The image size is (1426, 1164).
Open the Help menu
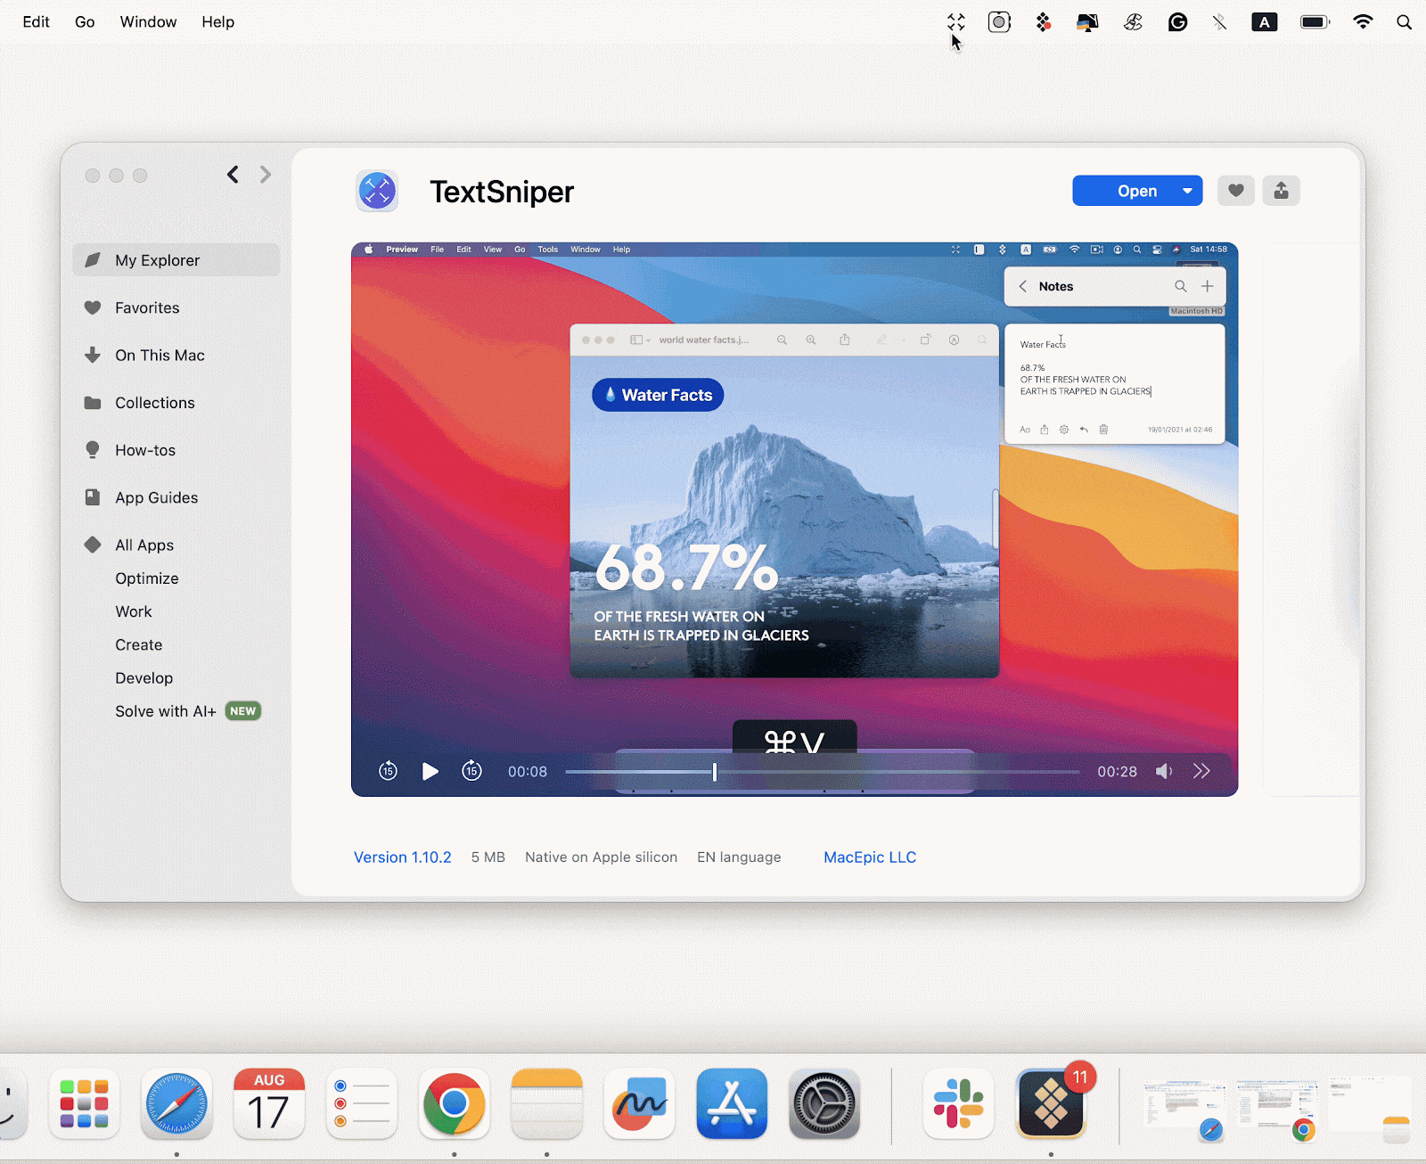pyautogui.click(x=217, y=22)
